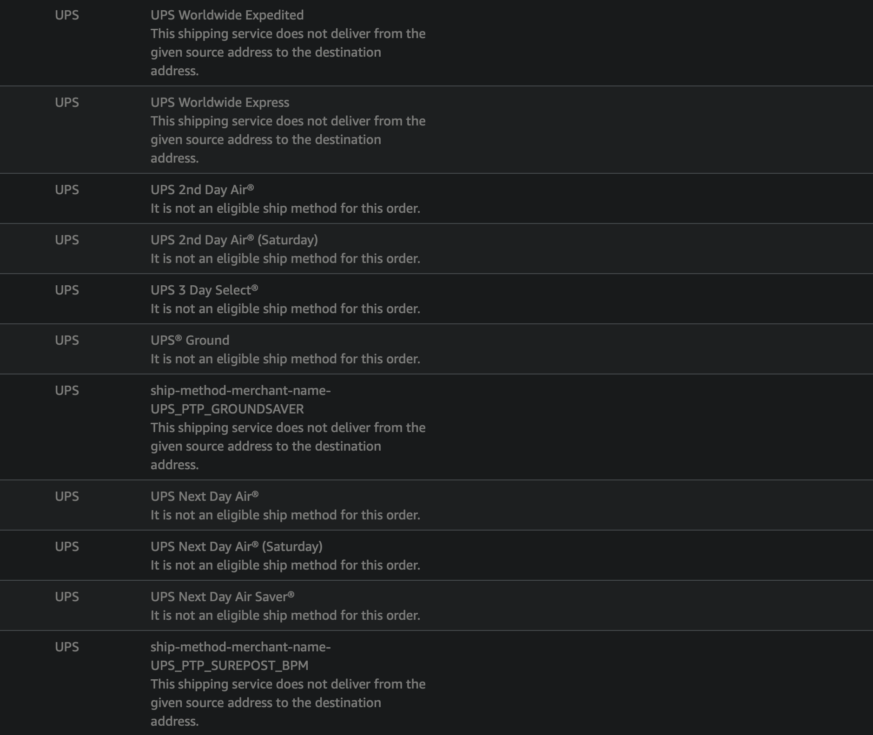Select the UPS_PTP_SUREPOST_BPM ship method text
The image size is (873, 735).
point(241,656)
